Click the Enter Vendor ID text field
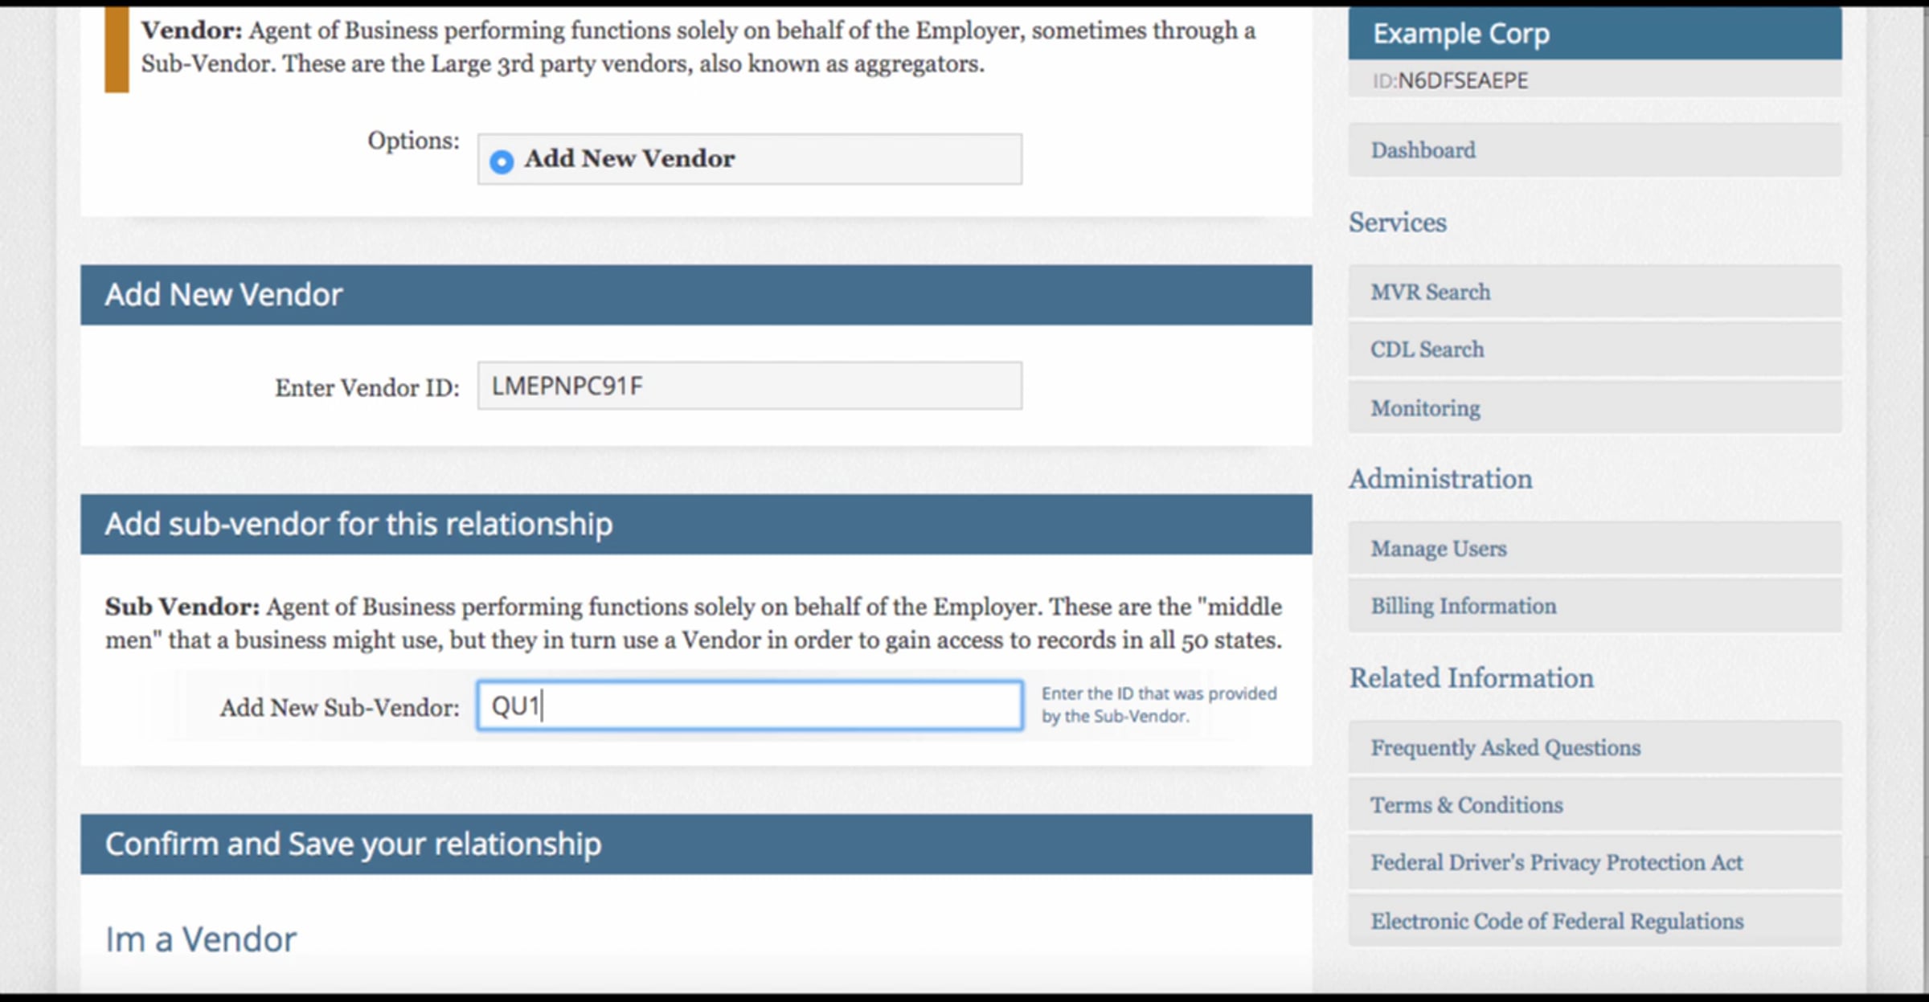 [x=749, y=386]
